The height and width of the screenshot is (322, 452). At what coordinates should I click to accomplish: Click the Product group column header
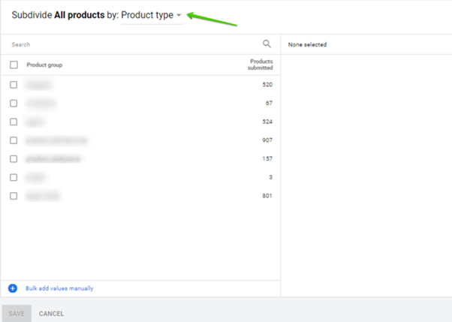[x=44, y=65]
